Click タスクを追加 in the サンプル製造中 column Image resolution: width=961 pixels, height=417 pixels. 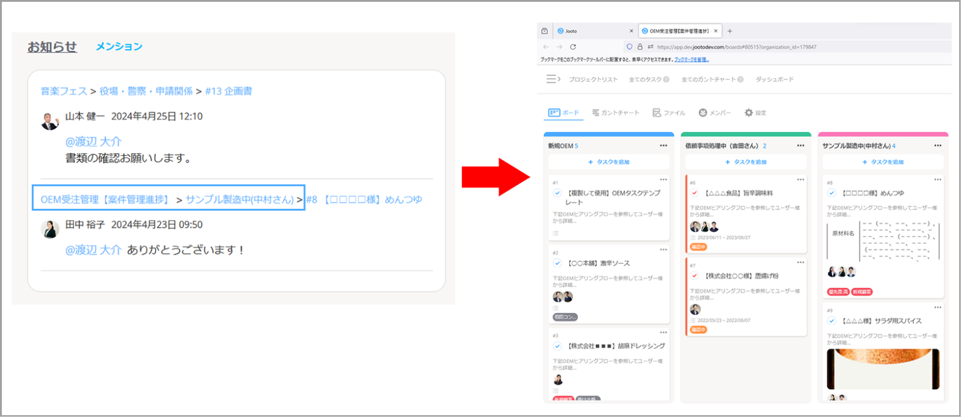883,161
